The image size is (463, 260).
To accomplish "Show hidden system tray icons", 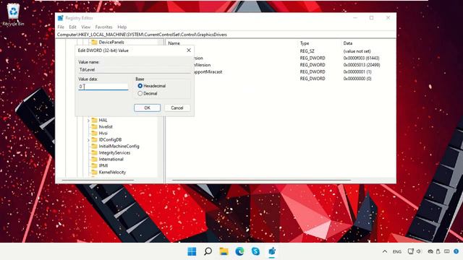I will [384, 251].
